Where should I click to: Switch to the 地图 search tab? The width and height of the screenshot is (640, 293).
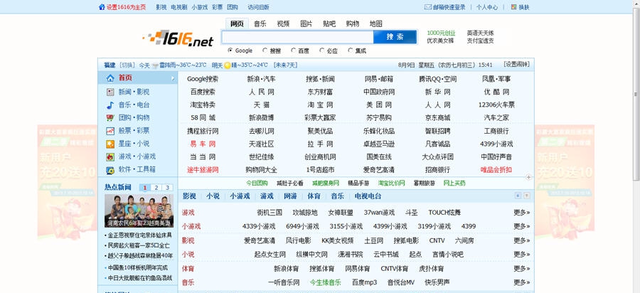[375, 23]
